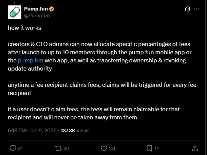
Task: Click the repost arrows icon
Action: [58, 148]
